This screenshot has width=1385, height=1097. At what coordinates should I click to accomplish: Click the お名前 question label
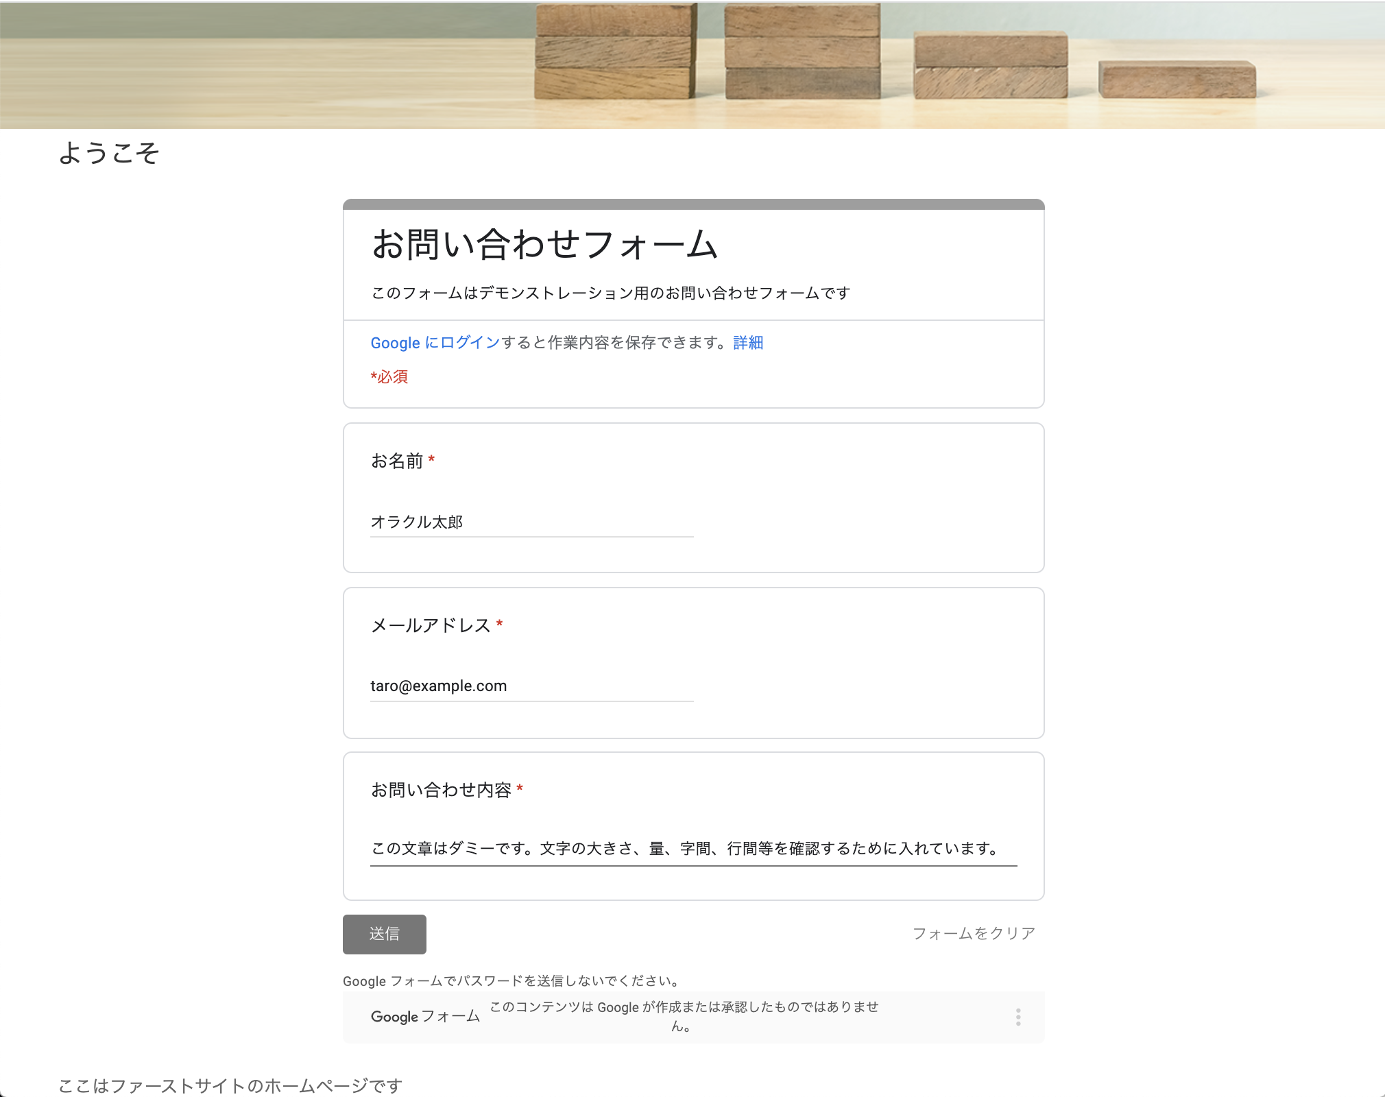coord(397,461)
